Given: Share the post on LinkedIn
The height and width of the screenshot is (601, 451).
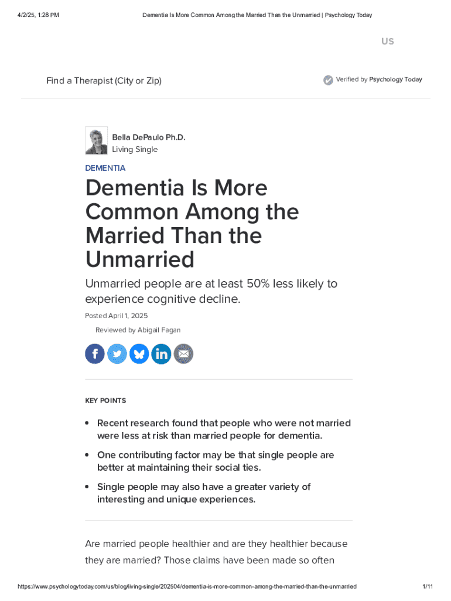Looking at the screenshot, I should pyautogui.click(x=161, y=354).
